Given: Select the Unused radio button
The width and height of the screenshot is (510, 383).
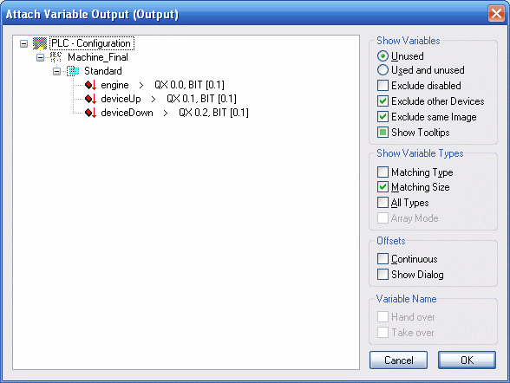Looking at the screenshot, I should pyautogui.click(x=382, y=55).
